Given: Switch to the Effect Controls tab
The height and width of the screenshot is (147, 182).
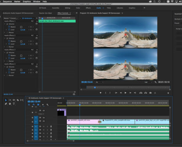Looking at the screenshot, I should coord(63,13).
